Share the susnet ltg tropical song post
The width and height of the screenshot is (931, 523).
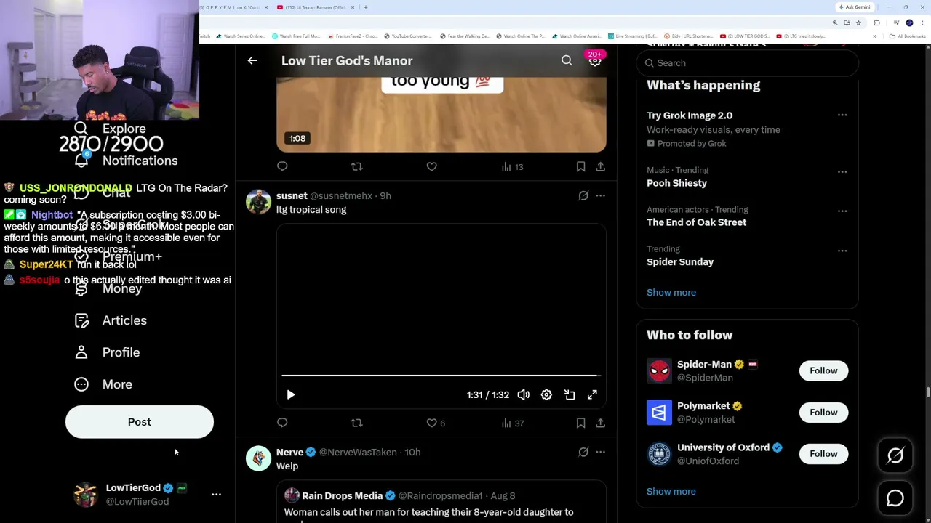click(600, 423)
